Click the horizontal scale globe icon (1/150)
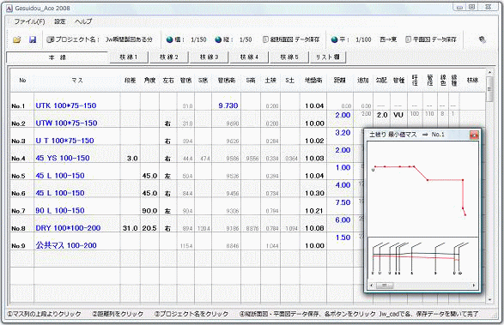The width and height of the screenshot is (504, 325). (x=170, y=39)
